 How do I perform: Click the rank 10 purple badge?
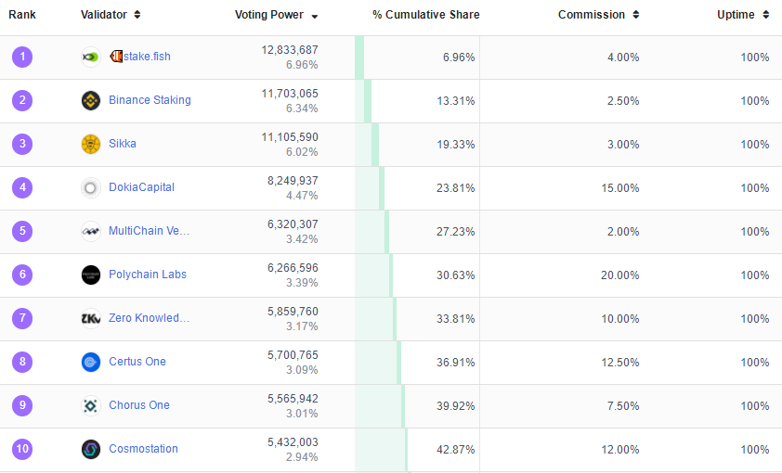[22, 449]
